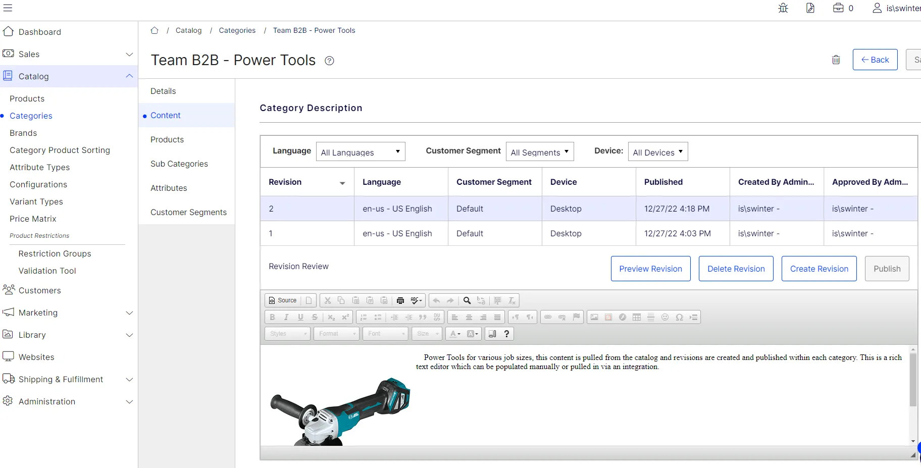Screen dimensions: 921x468
Task: Select revision 1 row in the table
Action: pos(589,233)
